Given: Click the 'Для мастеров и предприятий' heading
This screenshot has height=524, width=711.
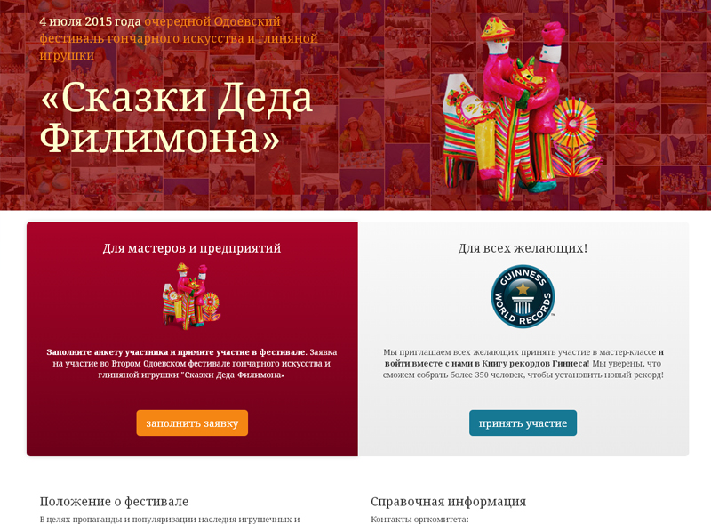Looking at the screenshot, I should click(x=192, y=248).
